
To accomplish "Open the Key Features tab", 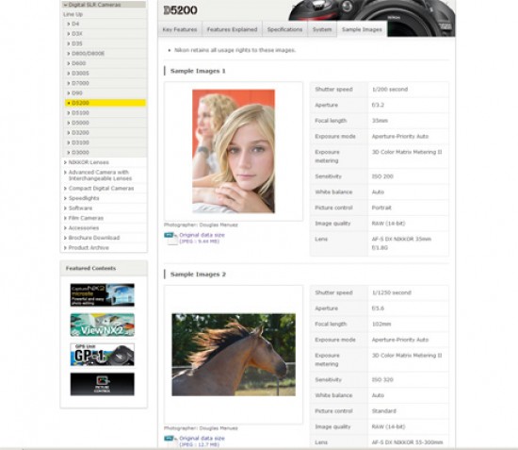I will [x=180, y=29].
